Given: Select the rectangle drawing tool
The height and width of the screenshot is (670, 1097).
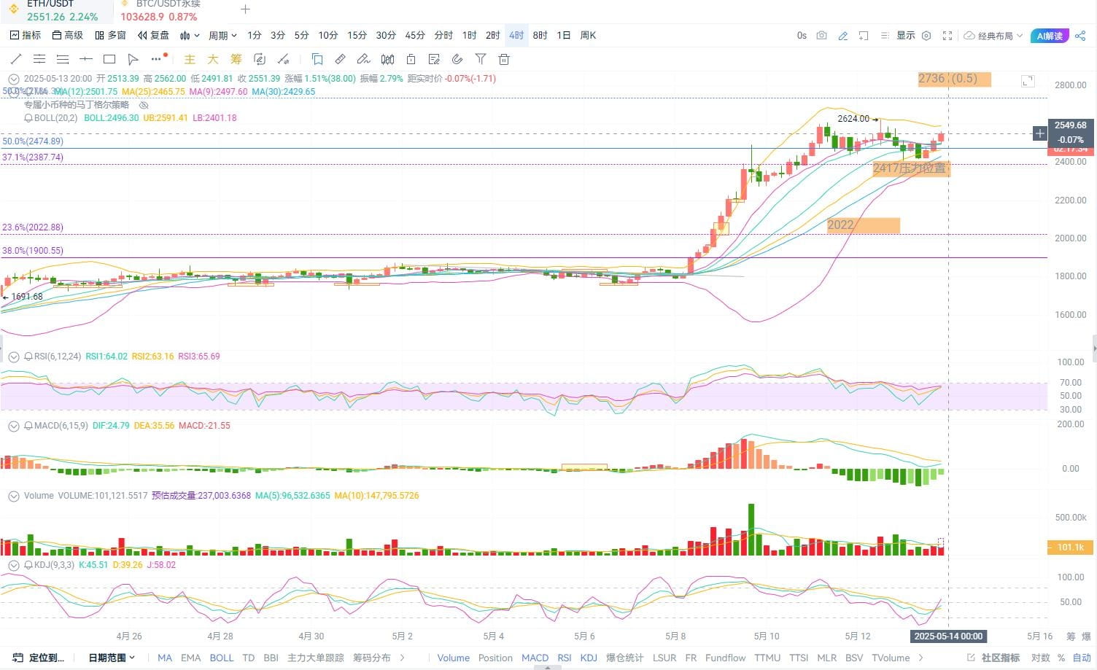Looking at the screenshot, I should tap(109, 59).
